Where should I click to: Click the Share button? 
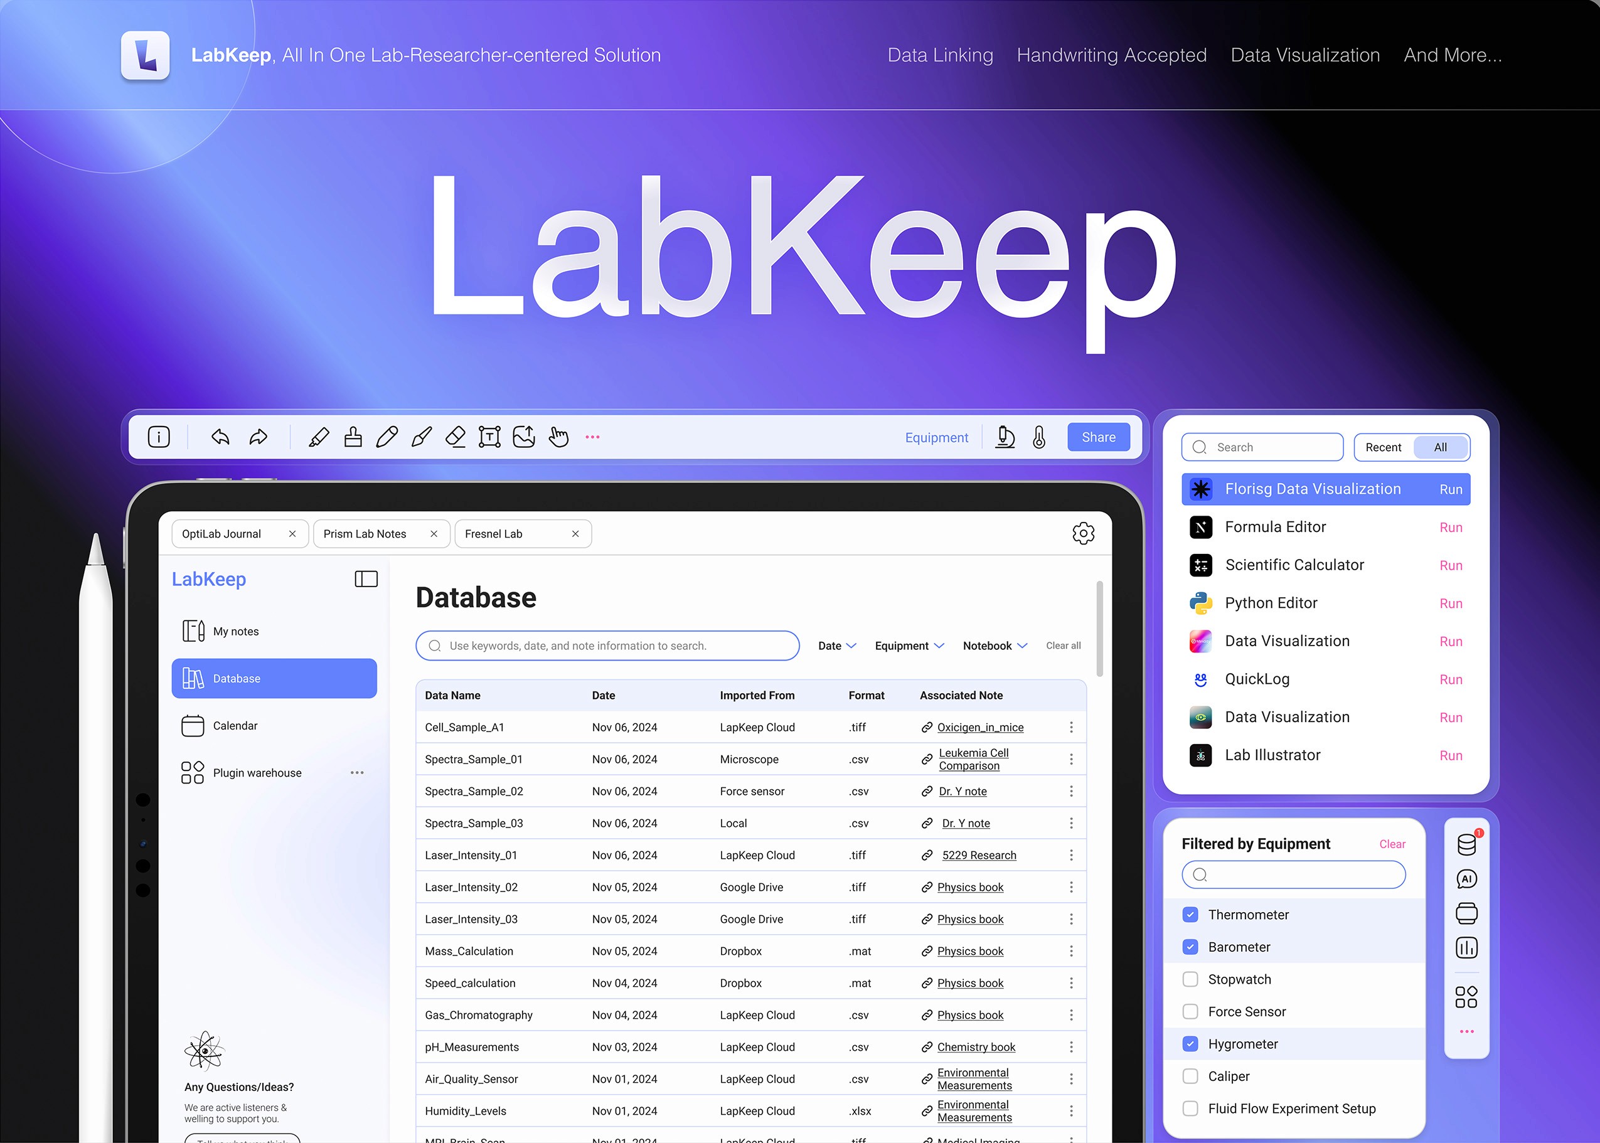click(x=1098, y=437)
